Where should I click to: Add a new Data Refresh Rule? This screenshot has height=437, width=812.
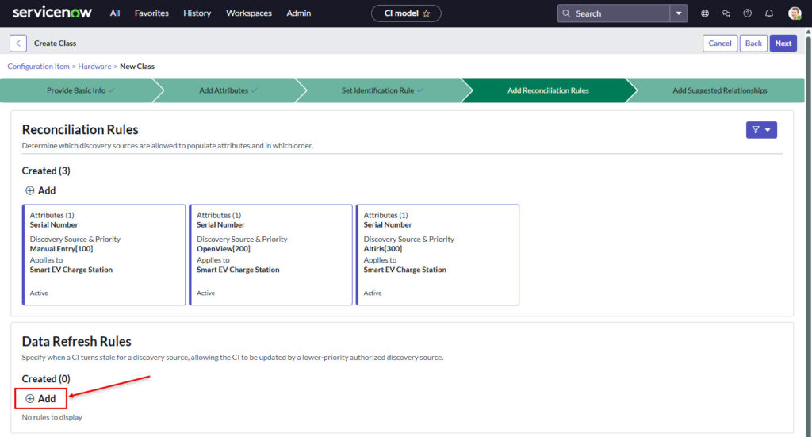(40, 398)
